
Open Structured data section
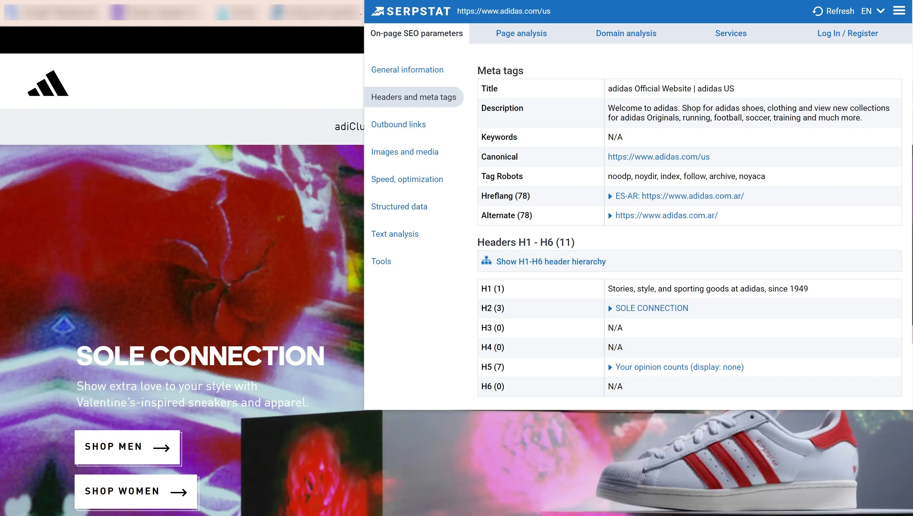coord(399,207)
